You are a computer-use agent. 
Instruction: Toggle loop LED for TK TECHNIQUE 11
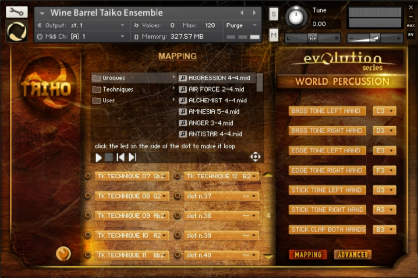click(x=88, y=255)
